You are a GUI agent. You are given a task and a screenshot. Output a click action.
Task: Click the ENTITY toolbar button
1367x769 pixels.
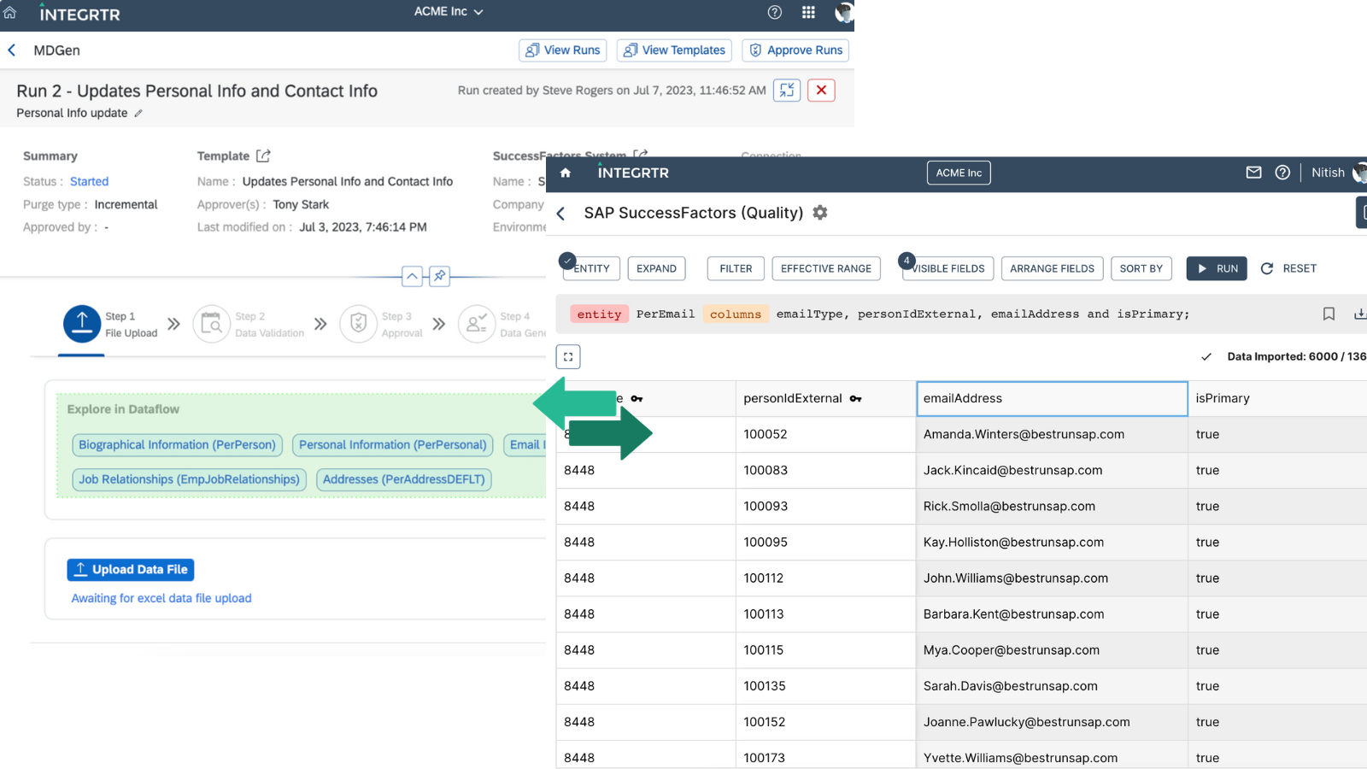click(x=590, y=268)
